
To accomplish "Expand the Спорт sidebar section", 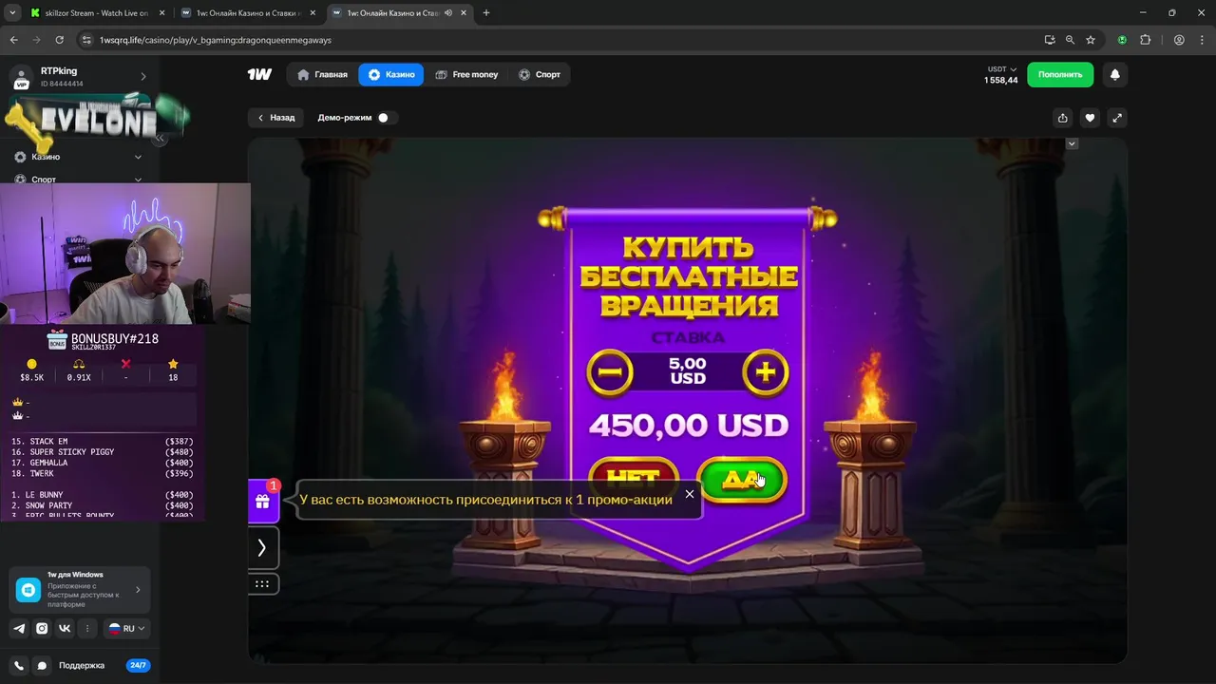I will (78, 179).
